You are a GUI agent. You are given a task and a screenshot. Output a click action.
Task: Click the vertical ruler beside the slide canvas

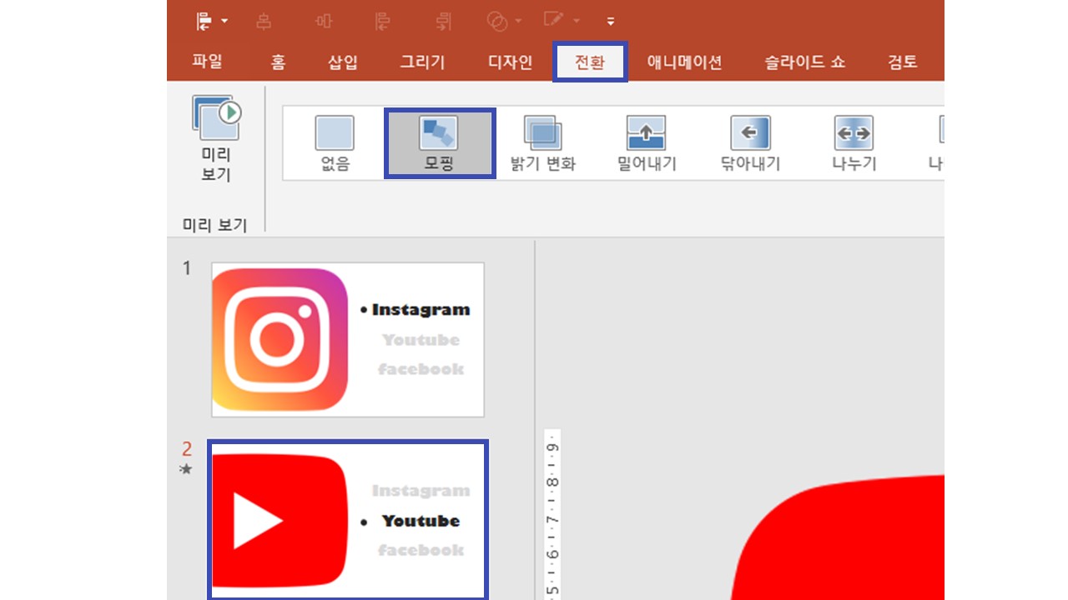552,515
